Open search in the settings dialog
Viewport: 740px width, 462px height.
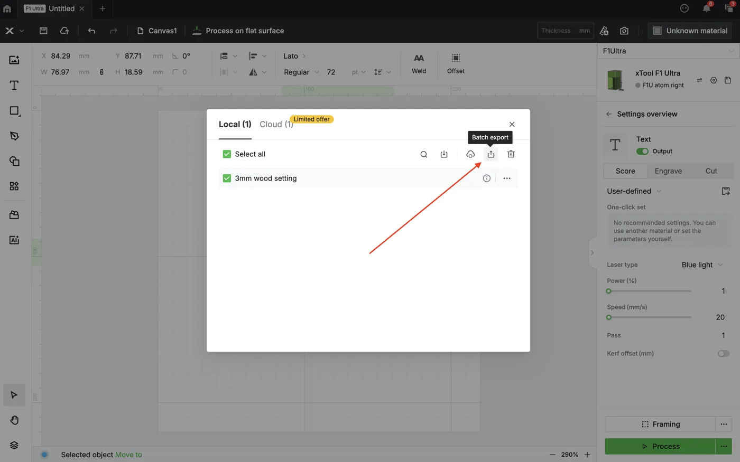[423, 154]
